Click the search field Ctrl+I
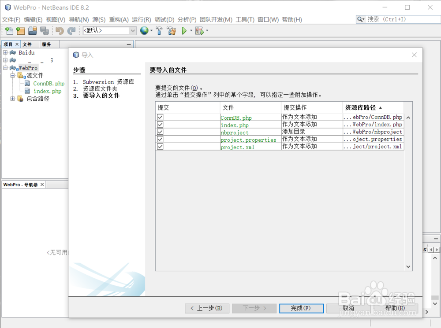The image size is (441, 328). click(402, 19)
